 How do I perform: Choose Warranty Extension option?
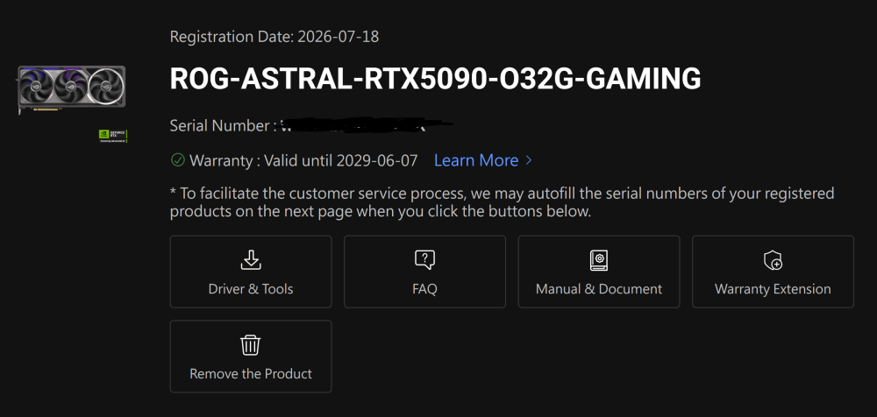(773, 272)
